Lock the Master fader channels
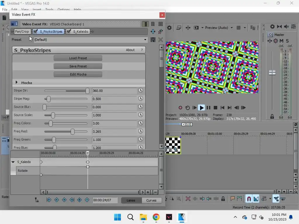299x224 pixels. (x=272, y=117)
